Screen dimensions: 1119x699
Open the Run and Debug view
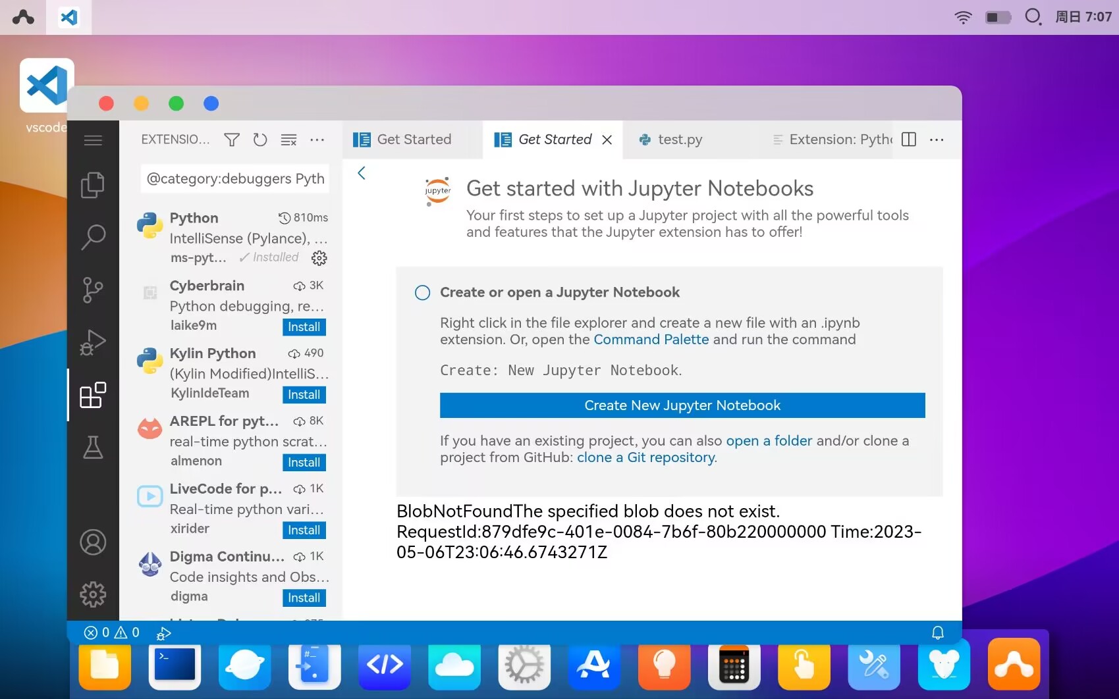click(x=93, y=342)
